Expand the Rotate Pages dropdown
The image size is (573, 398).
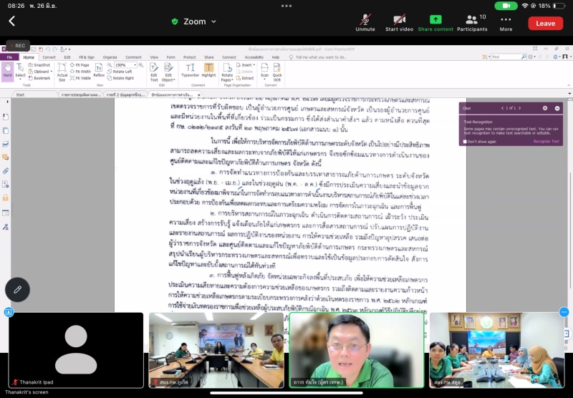(227, 75)
